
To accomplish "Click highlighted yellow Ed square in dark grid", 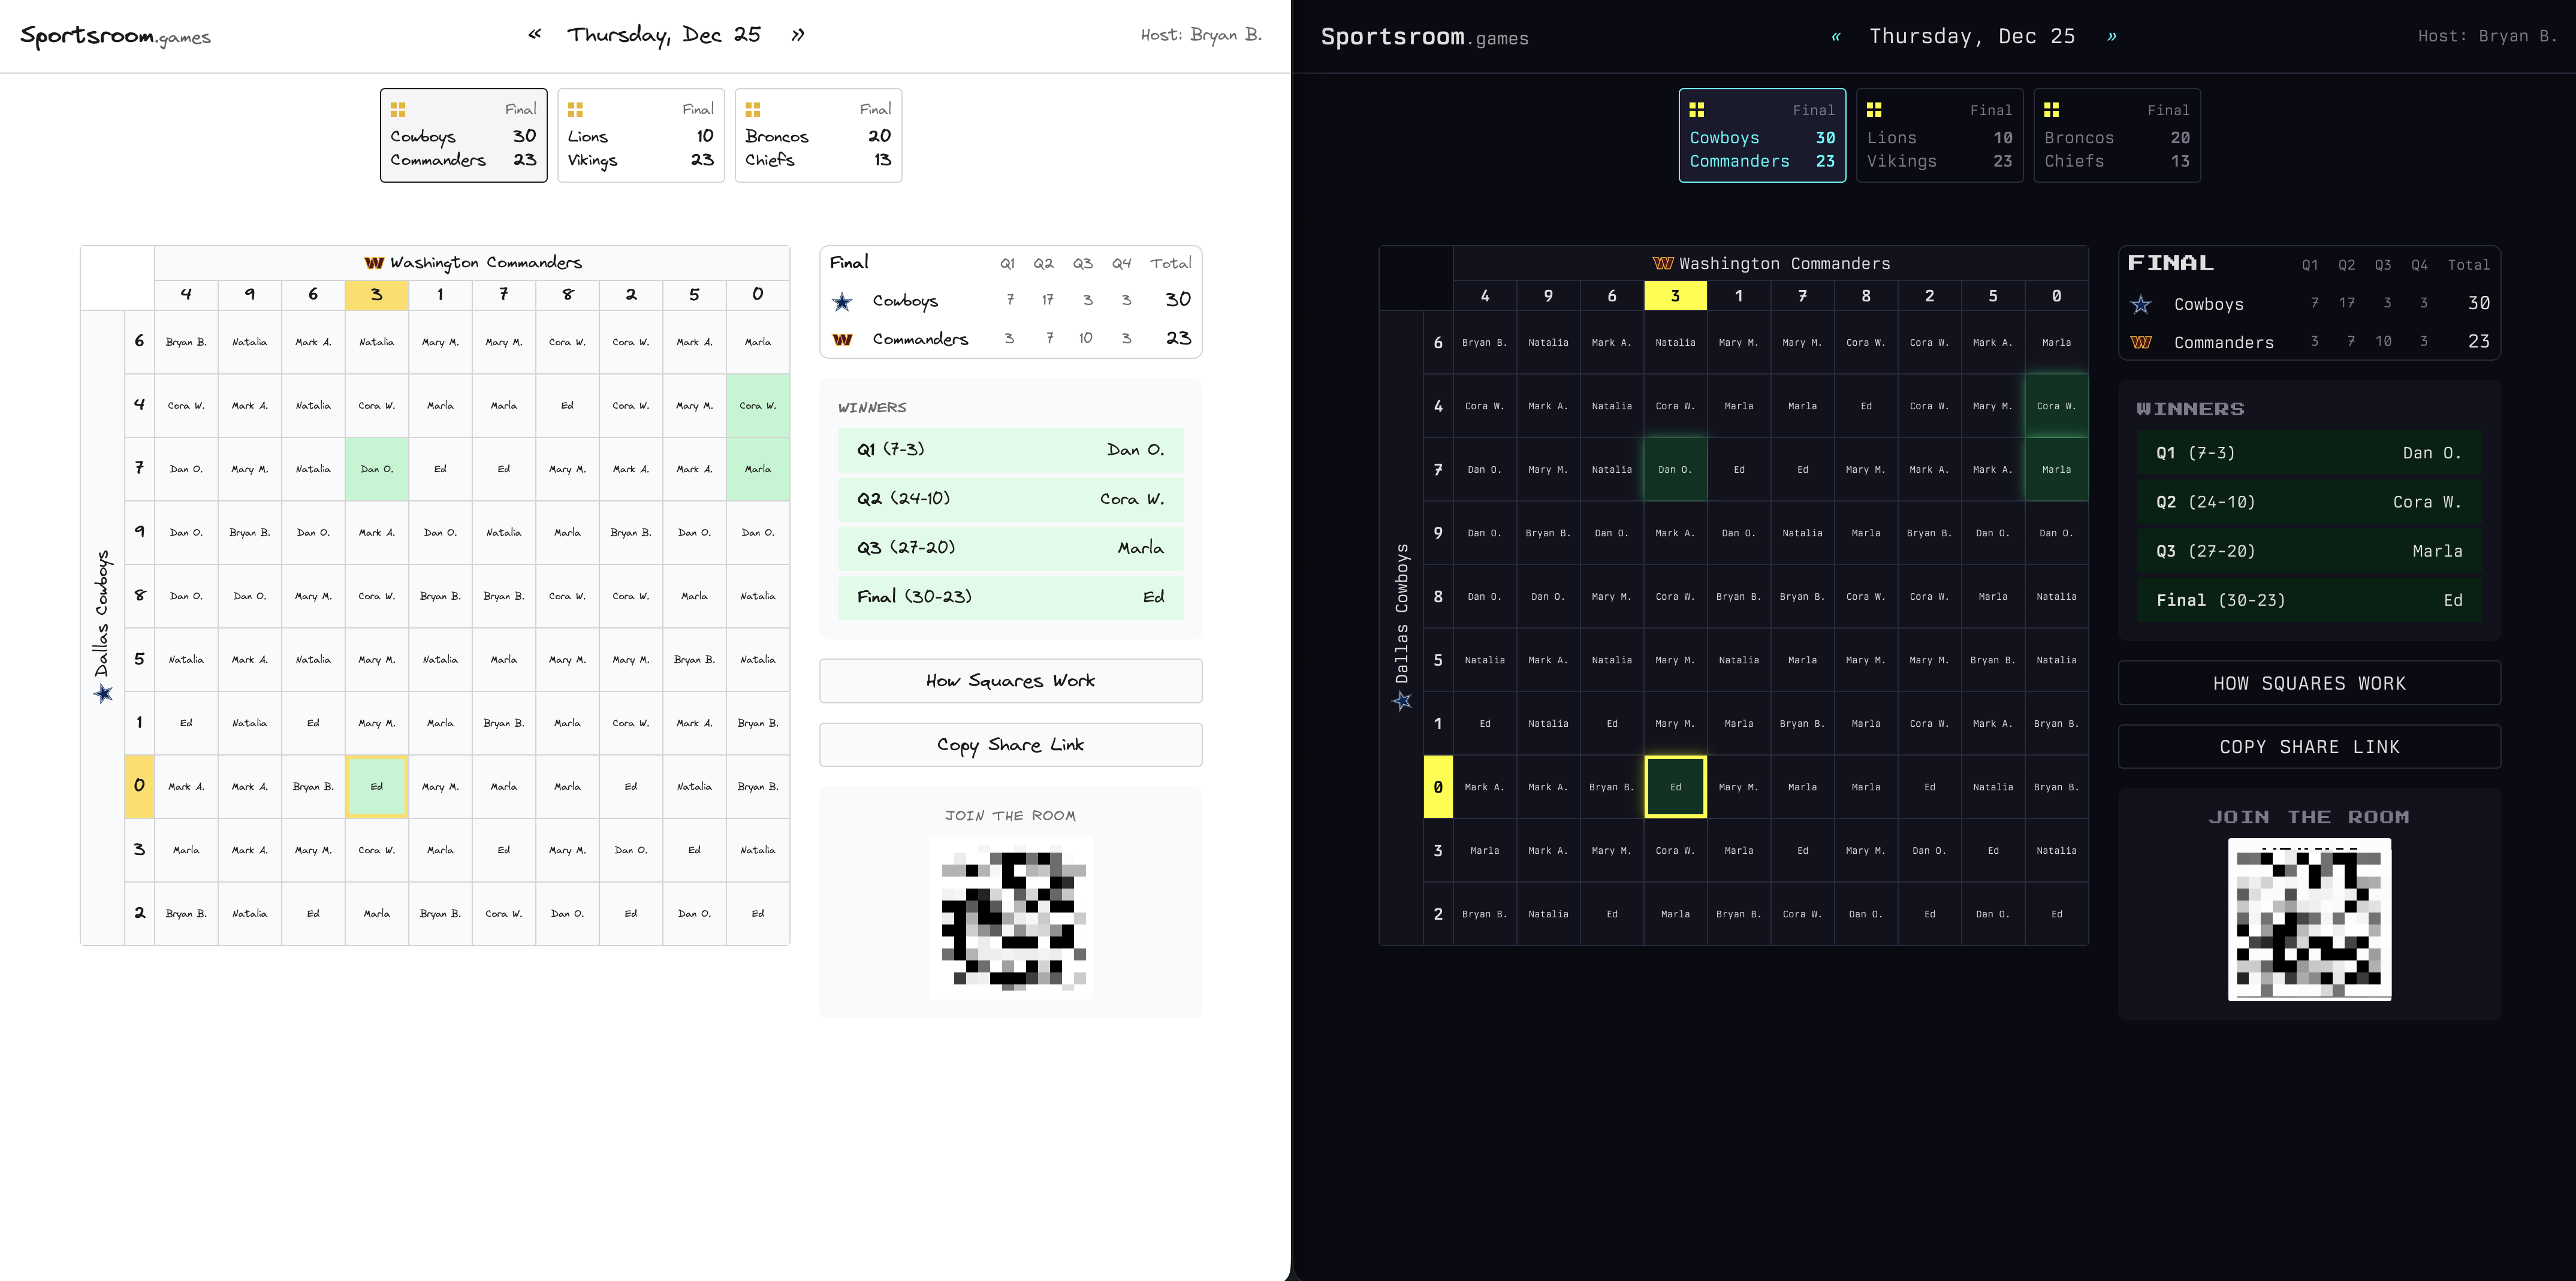I will 1675,787.
